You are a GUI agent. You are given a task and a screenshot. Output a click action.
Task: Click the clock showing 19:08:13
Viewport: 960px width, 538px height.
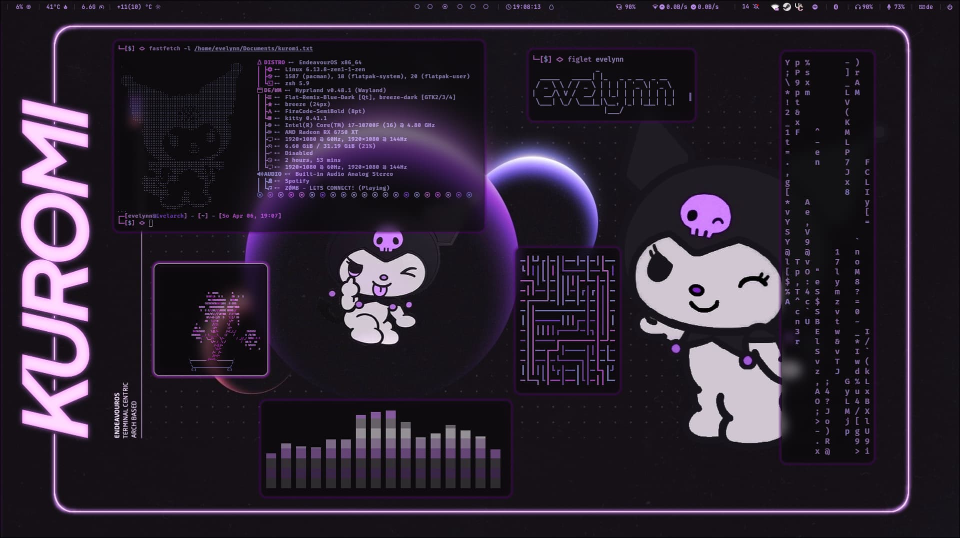pyautogui.click(x=523, y=7)
